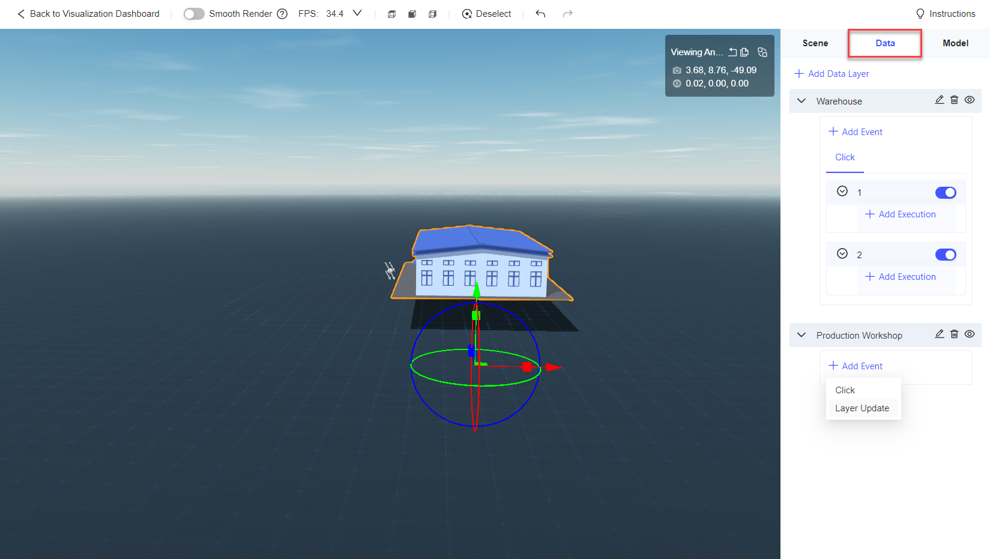Add an execution to event 2

(x=901, y=277)
